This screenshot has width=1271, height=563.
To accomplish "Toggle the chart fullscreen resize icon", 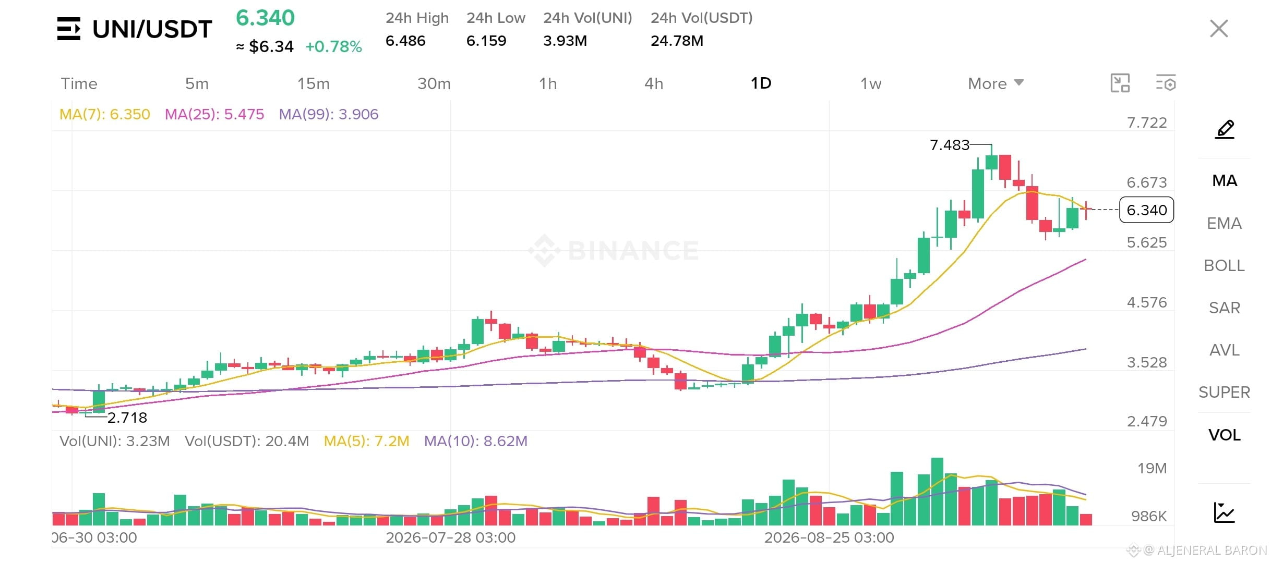I will coord(1120,83).
